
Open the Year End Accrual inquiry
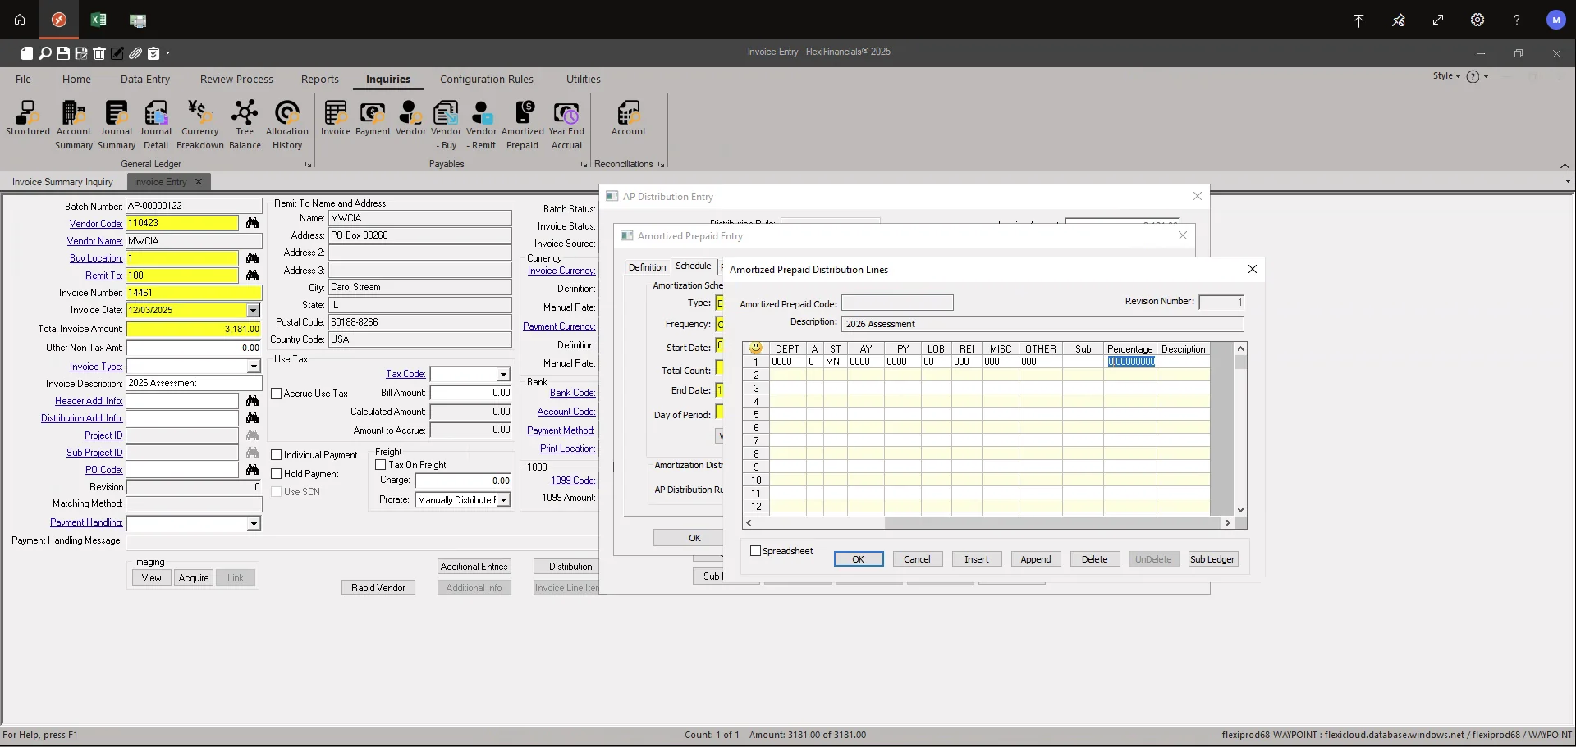pos(567,115)
